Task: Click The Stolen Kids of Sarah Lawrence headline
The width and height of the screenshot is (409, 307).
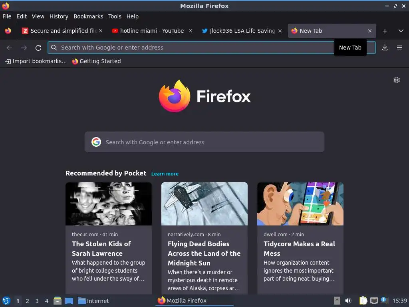Action: click(x=101, y=249)
